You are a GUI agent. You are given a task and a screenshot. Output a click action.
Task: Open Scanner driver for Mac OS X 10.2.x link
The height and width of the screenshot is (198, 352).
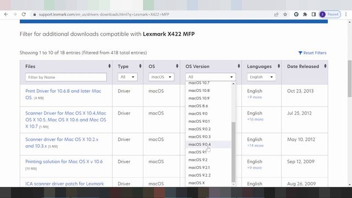point(62,143)
